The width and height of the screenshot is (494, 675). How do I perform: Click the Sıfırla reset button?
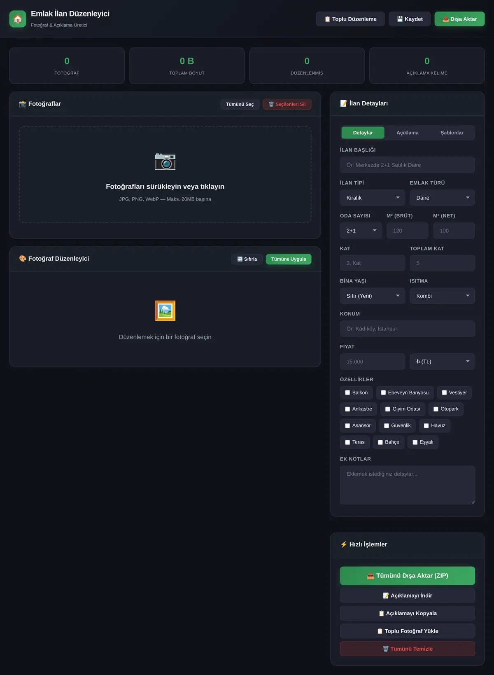pos(247,259)
